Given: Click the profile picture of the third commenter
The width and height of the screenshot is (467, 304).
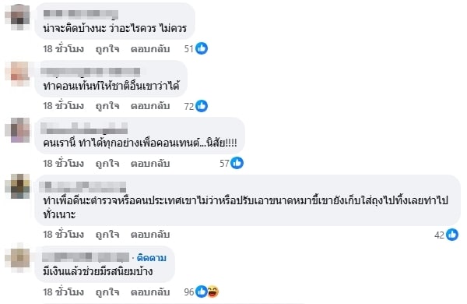Looking at the screenshot, I should (x=18, y=130).
